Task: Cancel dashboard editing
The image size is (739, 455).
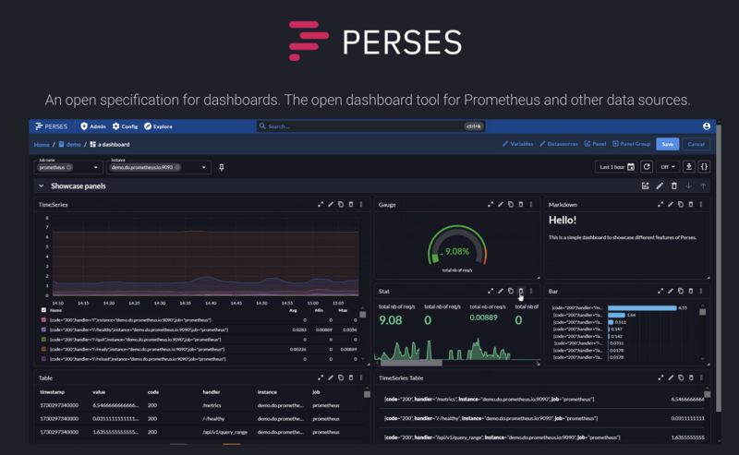Action: point(697,144)
